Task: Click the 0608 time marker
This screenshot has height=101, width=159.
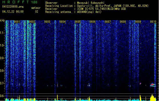Action: tap(123, 22)
